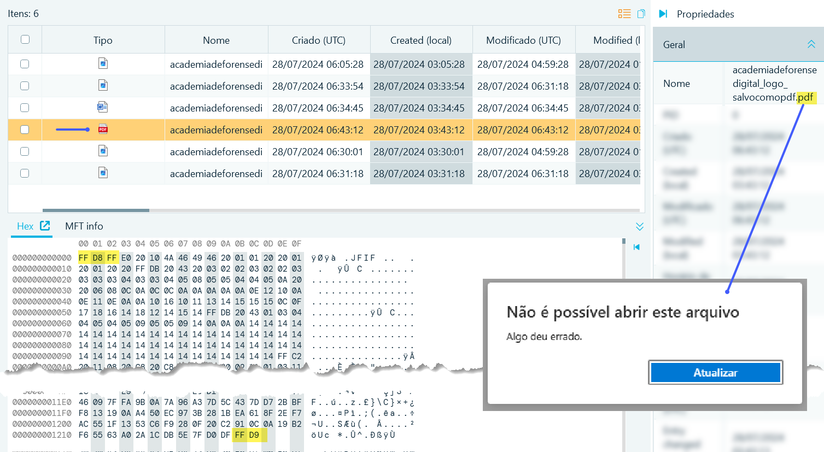Click the PDF icon in the highlighted row
The image size is (824, 452).
(x=103, y=129)
